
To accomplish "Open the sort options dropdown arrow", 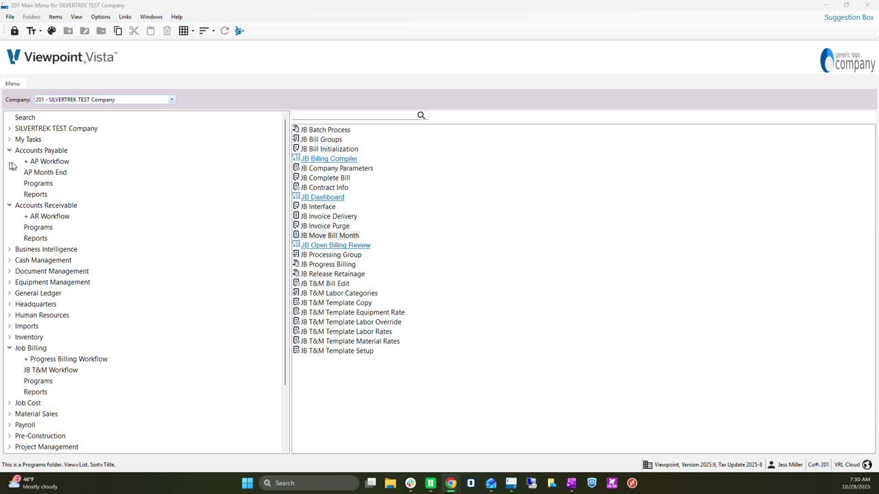I will [x=214, y=31].
